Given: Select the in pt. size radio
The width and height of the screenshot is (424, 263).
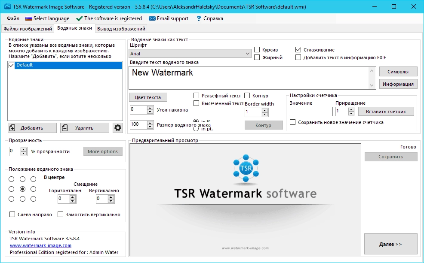Looking at the screenshot, I should pyautogui.click(x=196, y=129).
